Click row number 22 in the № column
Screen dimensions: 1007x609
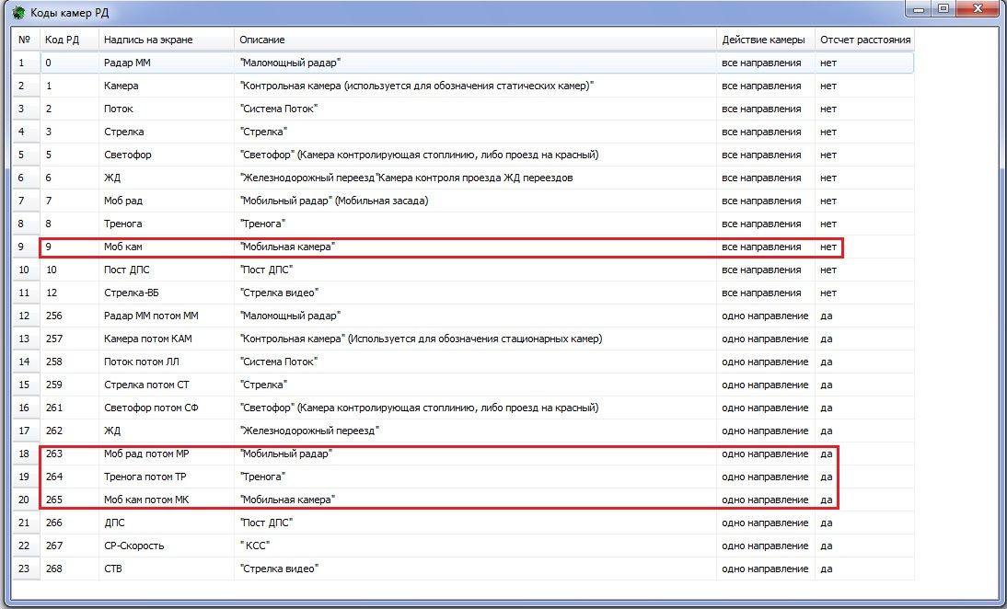coord(24,546)
